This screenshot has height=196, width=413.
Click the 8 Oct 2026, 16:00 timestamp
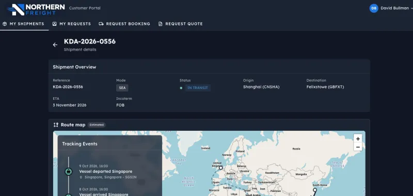[93, 189]
